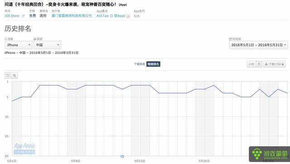The image size is (290, 164).
Task: Click the chart reset/undo zoom icon
Action: [x=8, y=76]
